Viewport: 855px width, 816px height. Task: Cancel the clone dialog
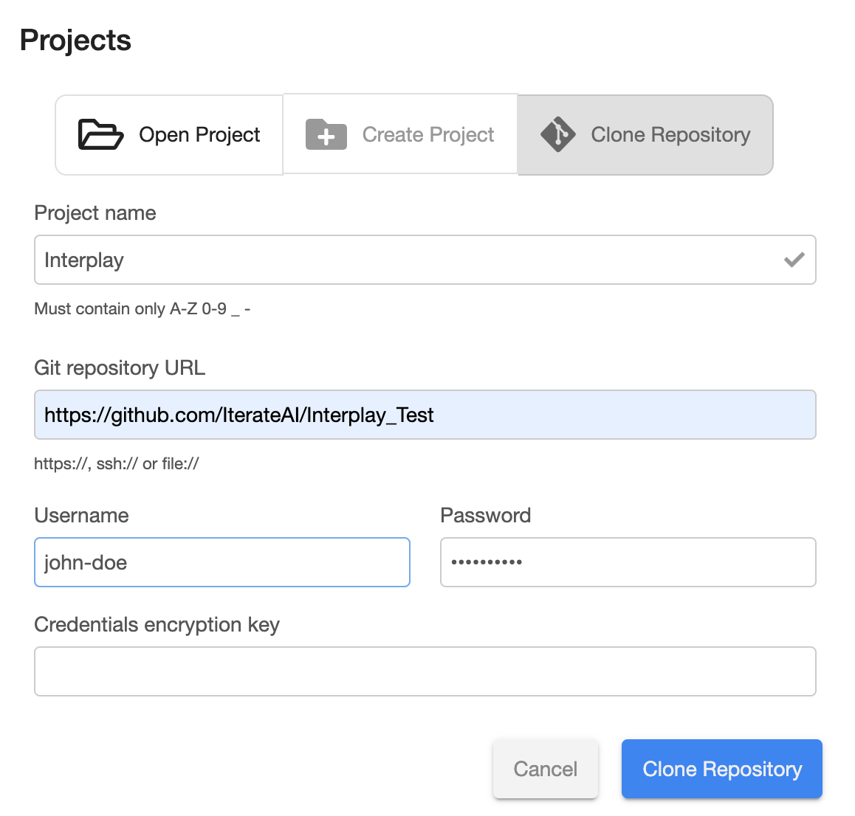546,769
